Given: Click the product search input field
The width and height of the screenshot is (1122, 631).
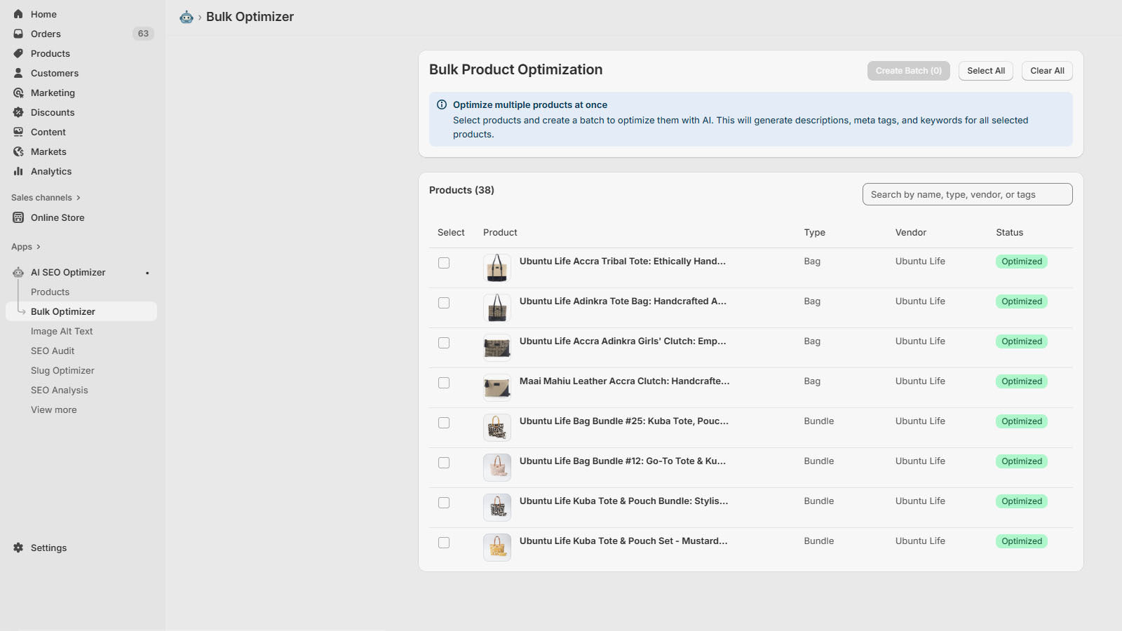Looking at the screenshot, I should [967, 194].
